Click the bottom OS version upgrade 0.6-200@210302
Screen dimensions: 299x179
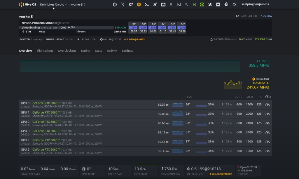pos(221,174)
